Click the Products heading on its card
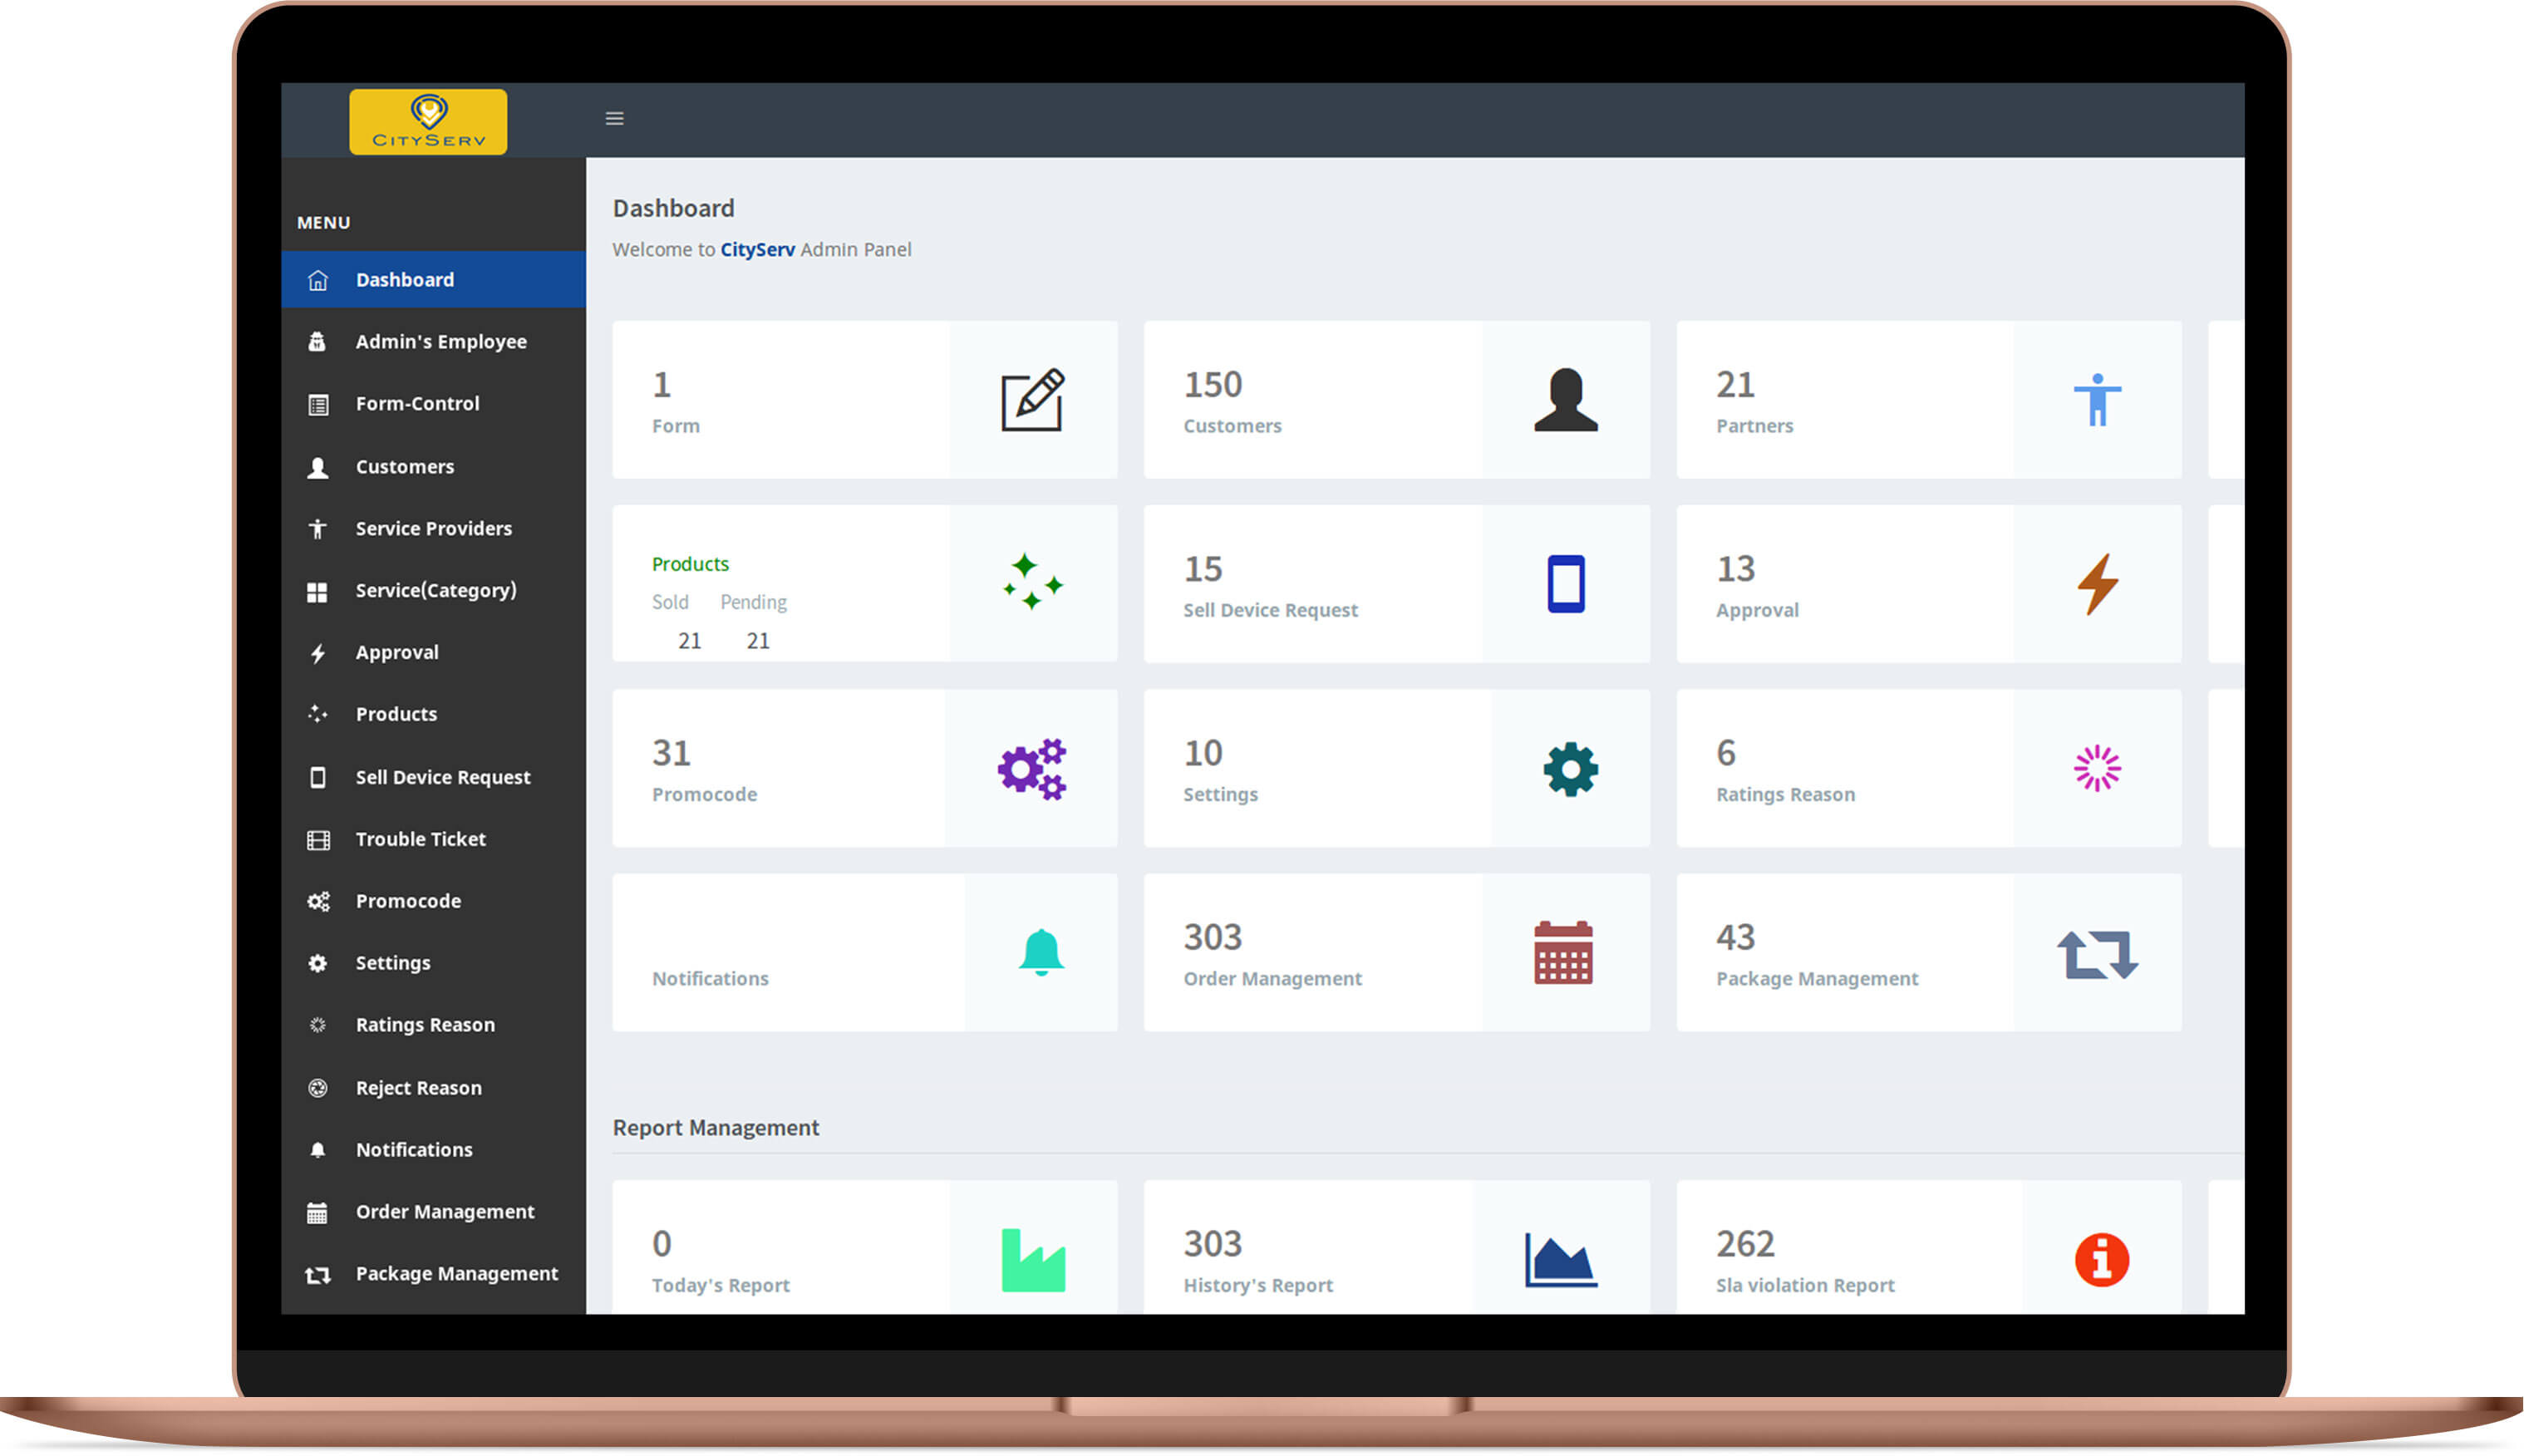 click(x=690, y=564)
